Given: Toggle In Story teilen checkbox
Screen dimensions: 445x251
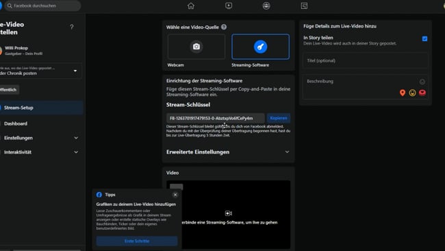Looking at the screenshot, I should point(424,38).
